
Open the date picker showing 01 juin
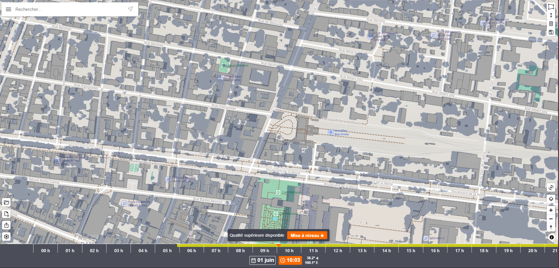(263, 260)
